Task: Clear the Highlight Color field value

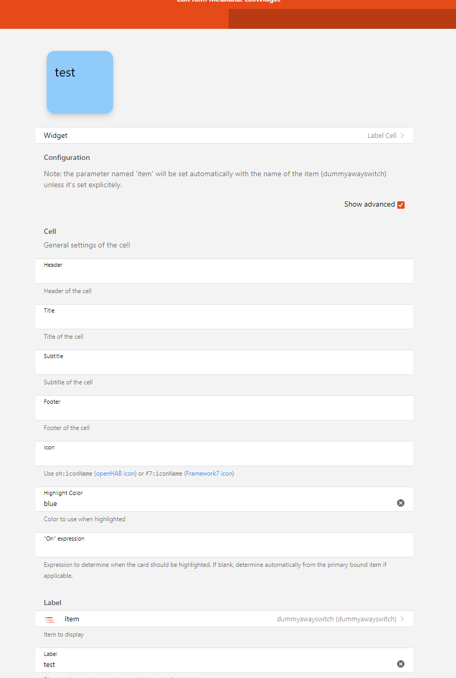Action: tap(400, 503)
